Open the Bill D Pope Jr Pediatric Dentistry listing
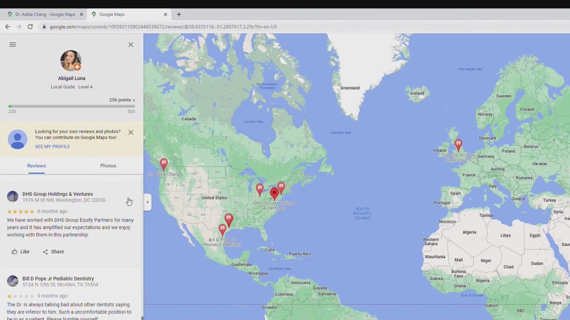Image resolution: width=570 pixels, height=320 pixels. (x=58, y=278)
